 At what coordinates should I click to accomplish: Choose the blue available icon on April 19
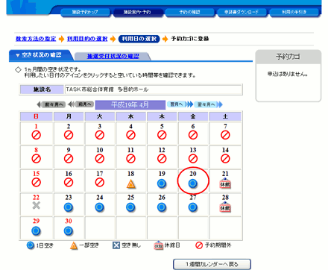click(162, 183)
